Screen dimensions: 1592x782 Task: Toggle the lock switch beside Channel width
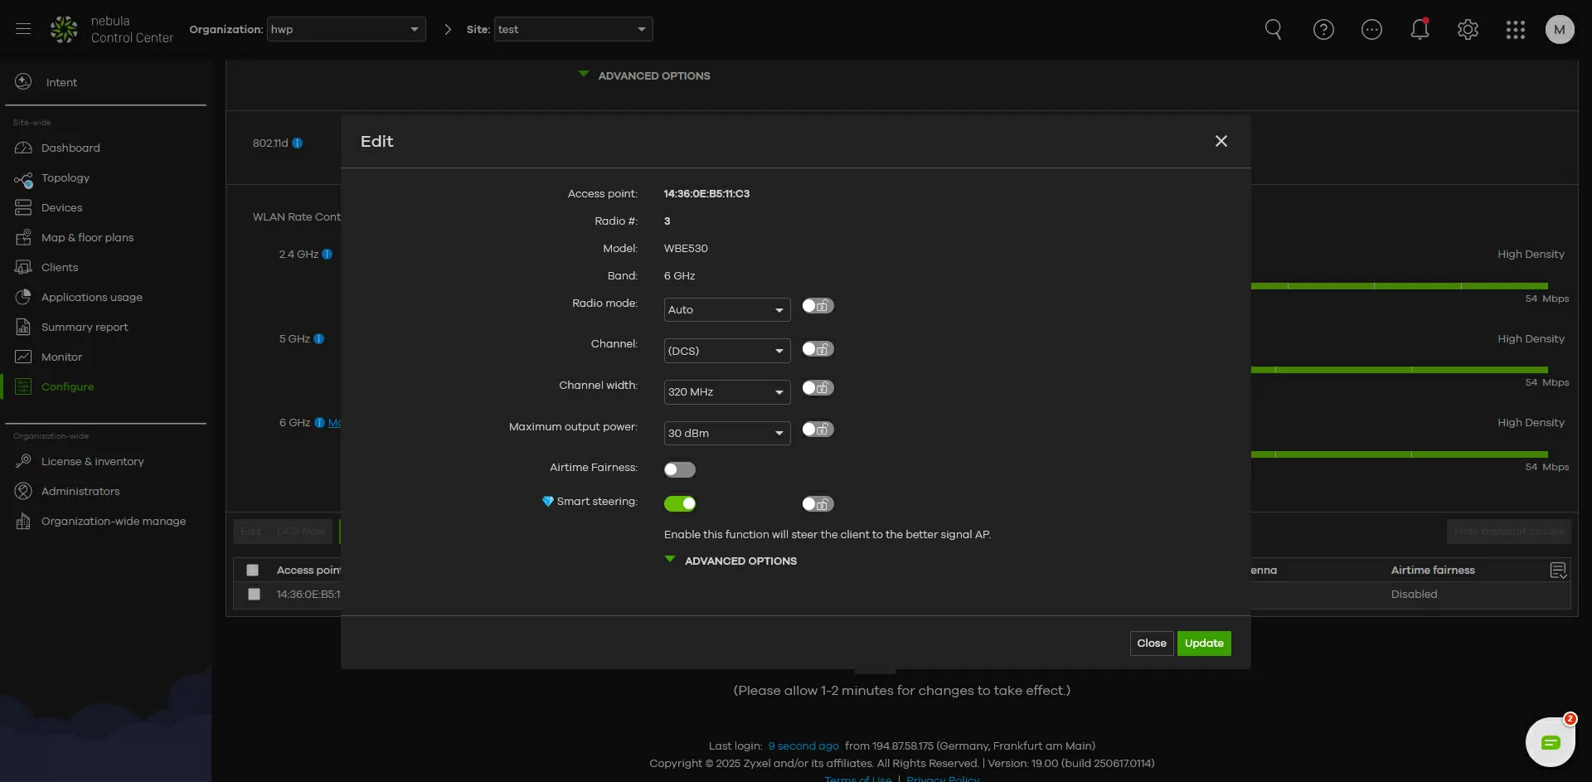coord(817,388)
